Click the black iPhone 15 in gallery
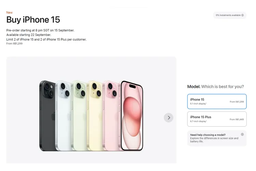Screen dimensions: 256x171 47,116
